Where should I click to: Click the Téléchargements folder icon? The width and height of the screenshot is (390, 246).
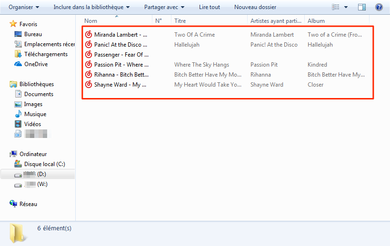18,54
